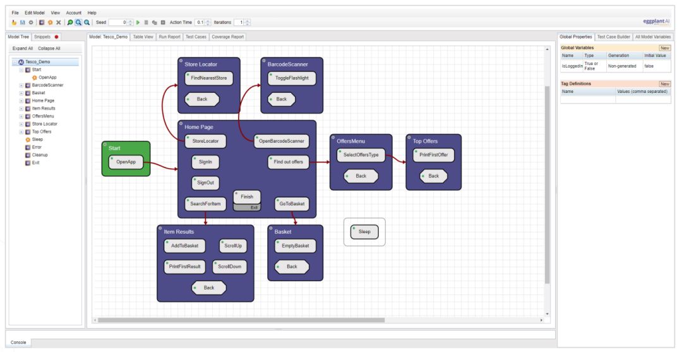Click the red Snippets record dot
Viewport: 682px width, 352px height.
coord(57,37)
